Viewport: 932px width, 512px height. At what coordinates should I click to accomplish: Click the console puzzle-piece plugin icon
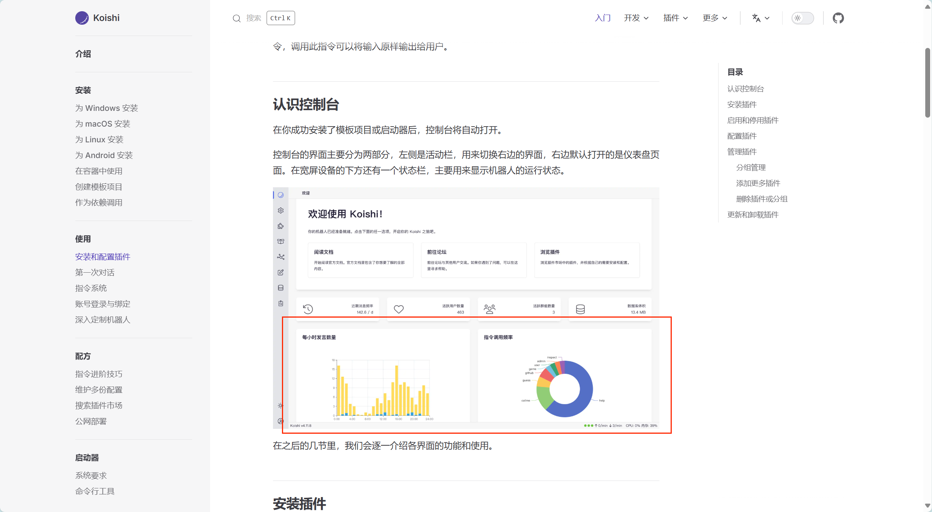[x=281, y=226]
